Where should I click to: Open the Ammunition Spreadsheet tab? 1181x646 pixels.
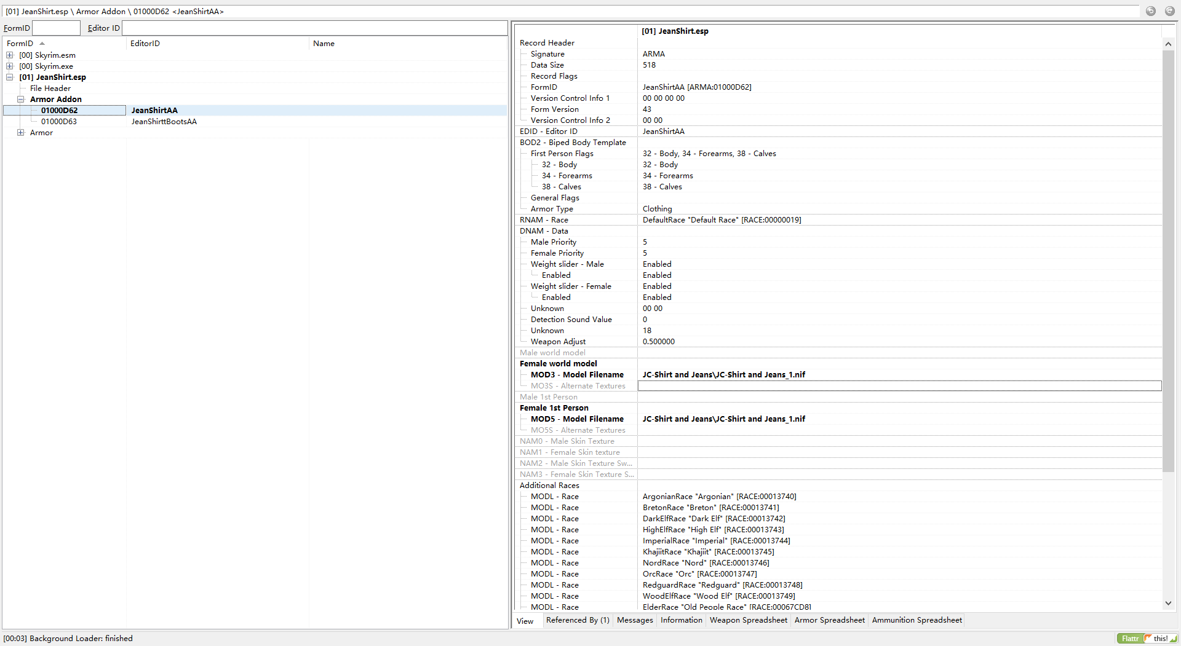pyautogui.click(x=917, y=620)
